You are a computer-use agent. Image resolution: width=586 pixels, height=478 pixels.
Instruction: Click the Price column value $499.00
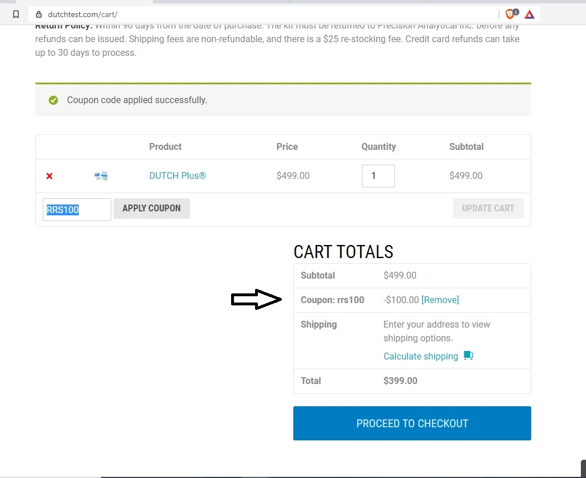(x=293, y=175)
